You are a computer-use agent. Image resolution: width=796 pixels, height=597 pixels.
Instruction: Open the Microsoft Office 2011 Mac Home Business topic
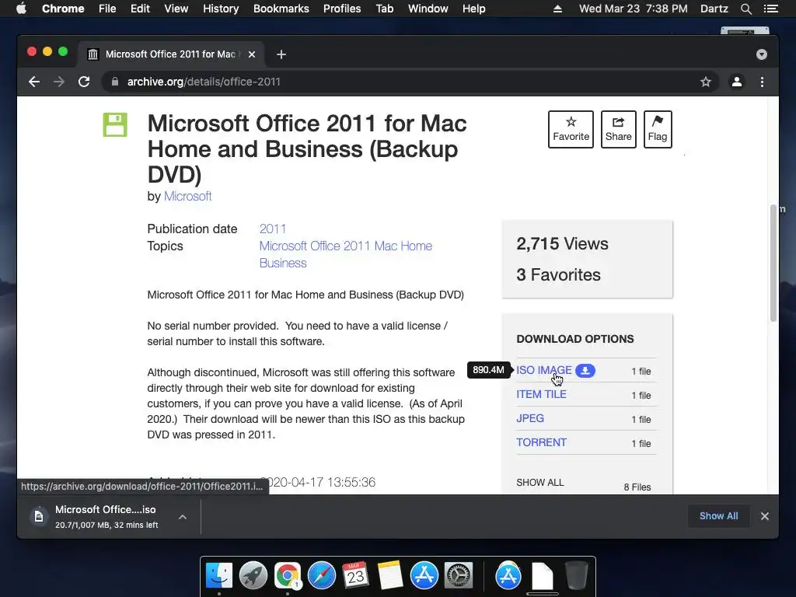pos(346,254)
